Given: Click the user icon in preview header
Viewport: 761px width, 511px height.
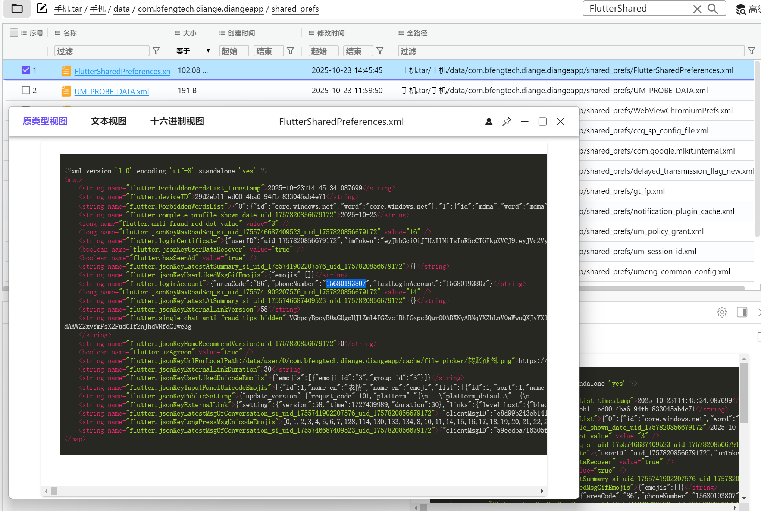Looking at the screenshot, I should coord(489,122).
